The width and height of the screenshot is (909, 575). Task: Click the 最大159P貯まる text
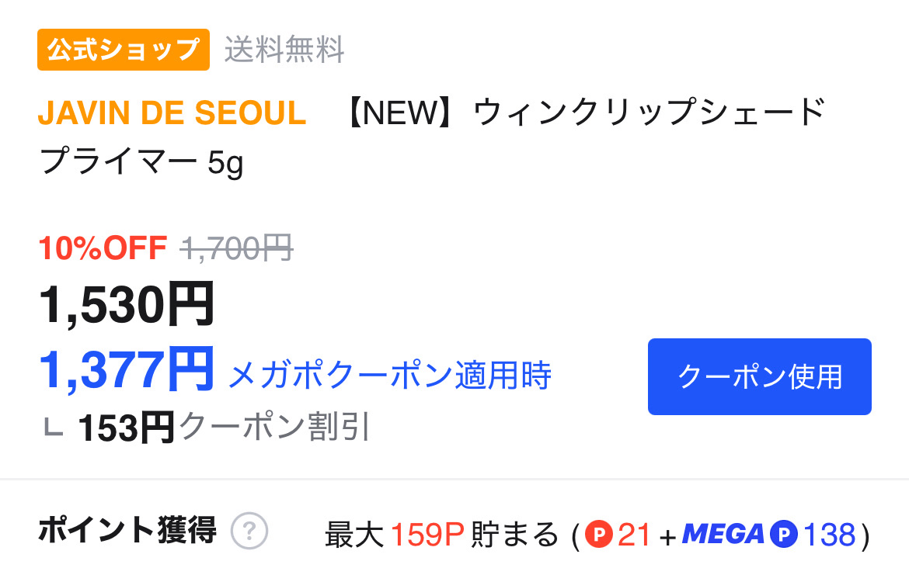pyautogui.click(x=441, y=535)
